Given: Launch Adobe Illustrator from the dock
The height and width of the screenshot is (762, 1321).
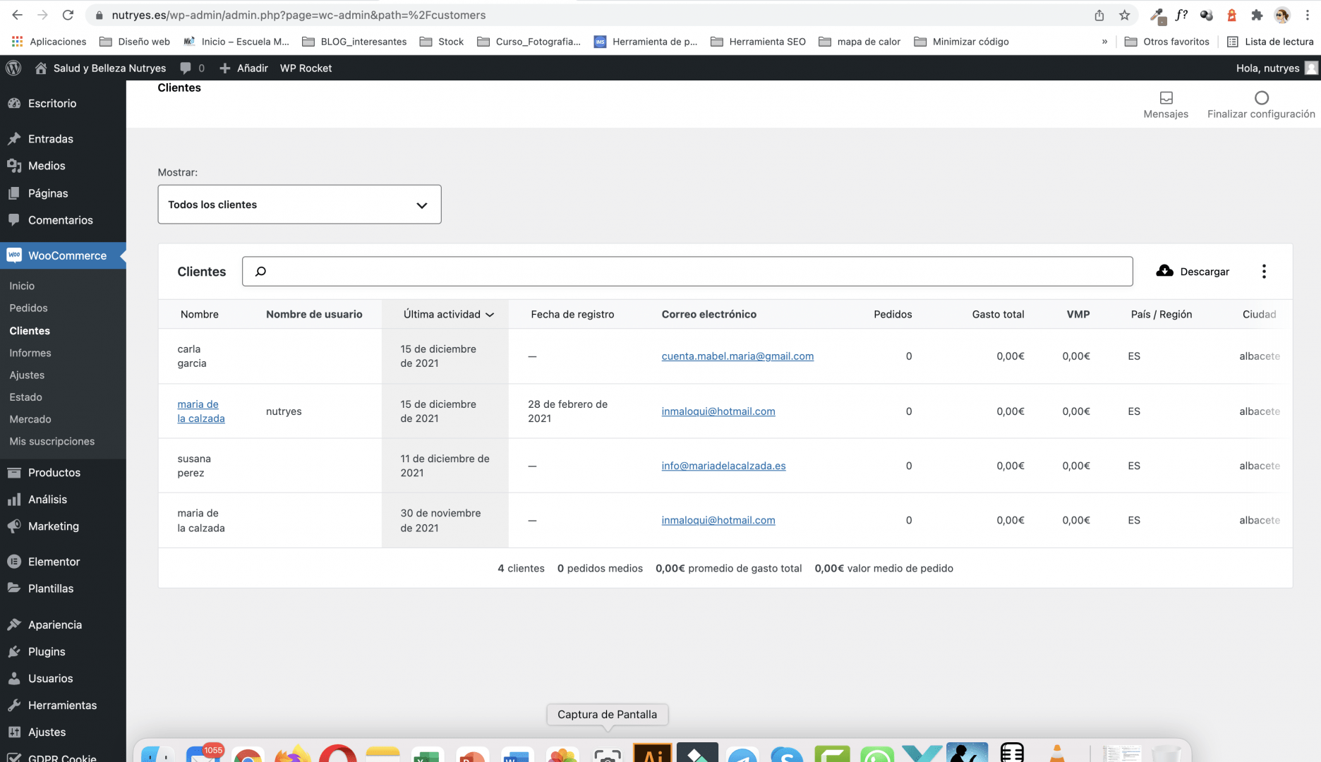Looking at the screenshot, I should point(653,753).
